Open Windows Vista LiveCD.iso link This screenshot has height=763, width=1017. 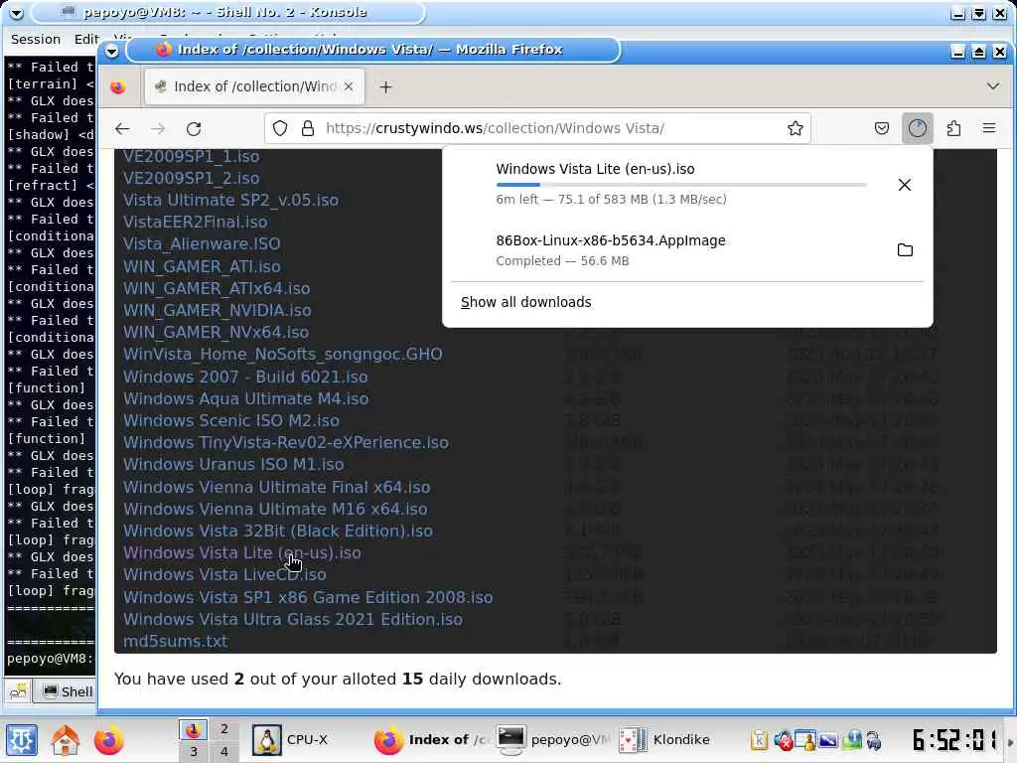(x=225, y=575)
